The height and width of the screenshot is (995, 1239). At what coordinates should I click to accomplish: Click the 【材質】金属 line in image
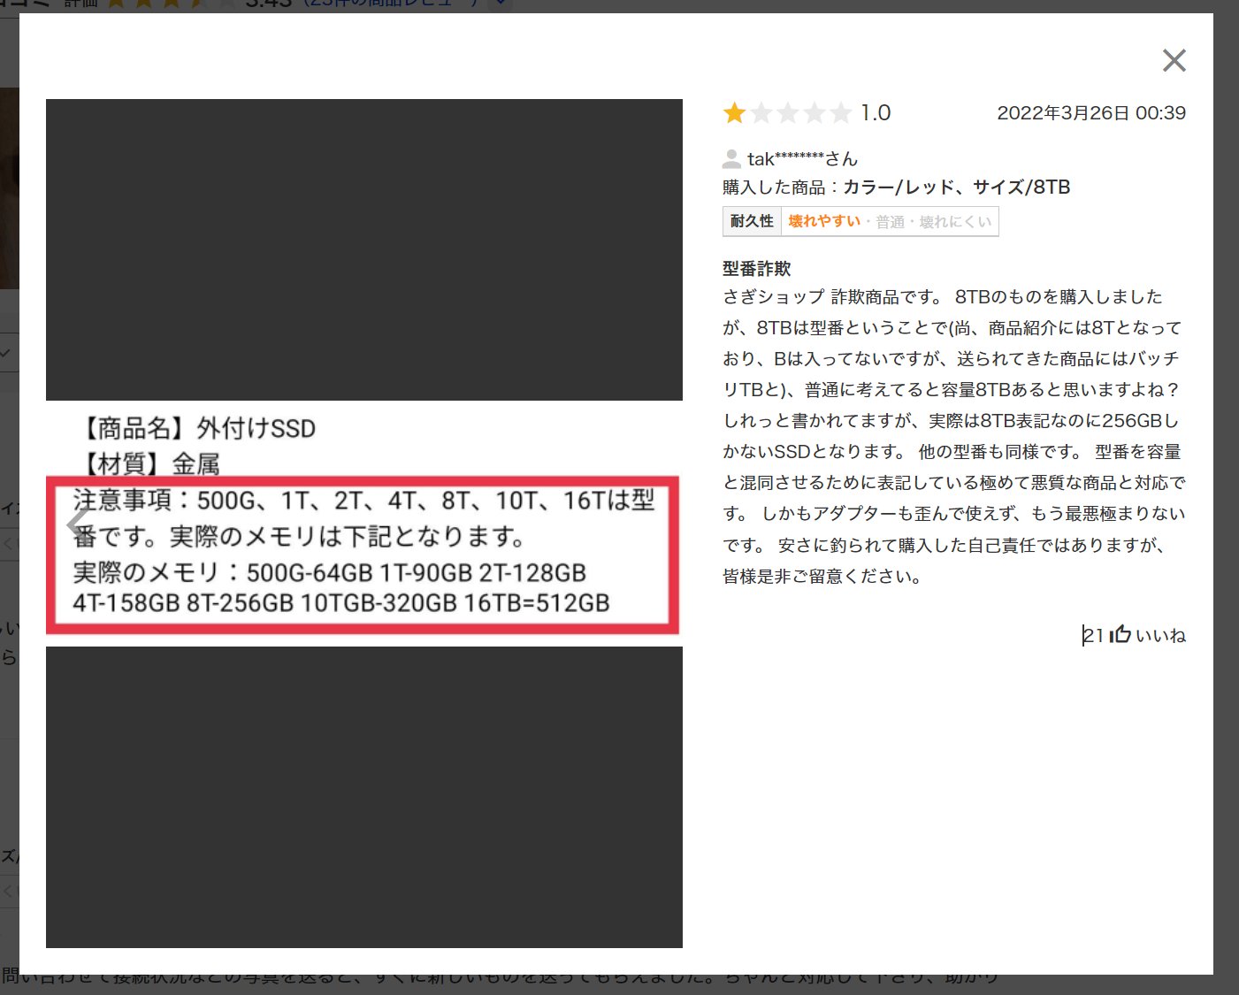coord(149,463)
